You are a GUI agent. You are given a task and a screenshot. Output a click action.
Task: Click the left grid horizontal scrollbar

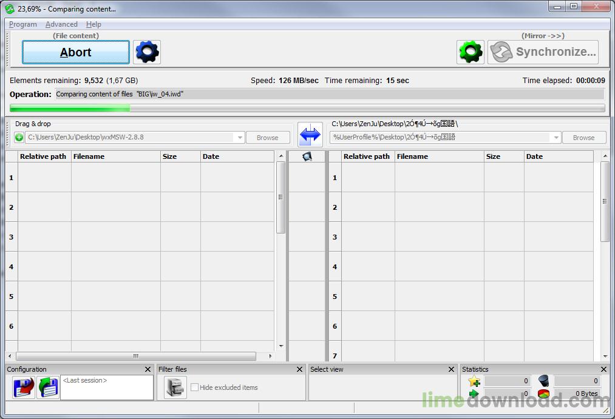click(x=136, y=357)
